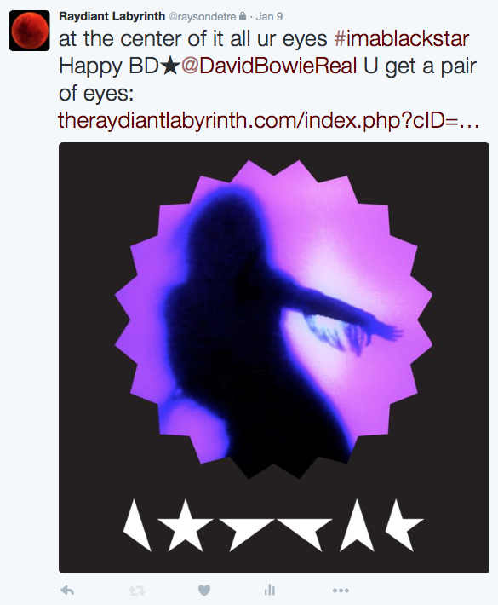Click the black star after 'Happy BD'

coord(169,66)
